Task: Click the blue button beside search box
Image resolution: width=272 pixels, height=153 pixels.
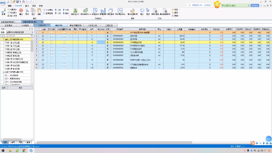Action: [x=255, y=6]
